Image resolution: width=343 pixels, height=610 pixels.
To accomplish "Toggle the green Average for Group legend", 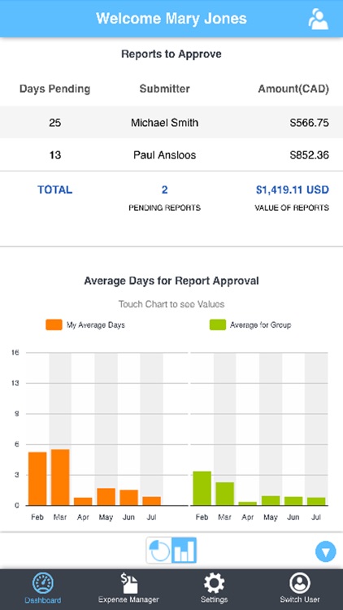I will 250,325.
